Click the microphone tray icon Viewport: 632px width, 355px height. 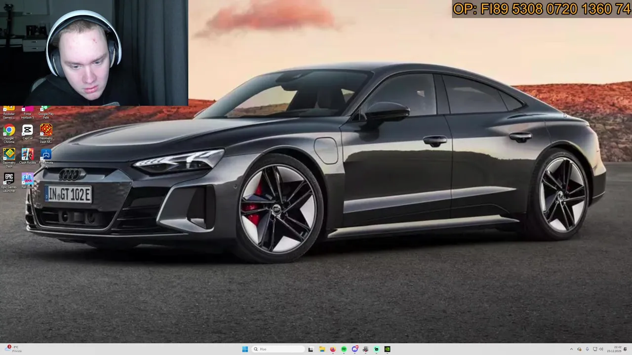[x=587, y=349]
